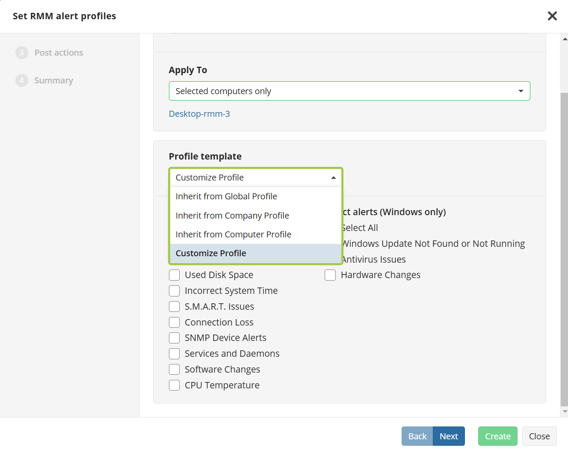Viewport: 568px width, 453px height.
Task: Tick the Hardware Changes checkbox
Action: tap(330, 275)
